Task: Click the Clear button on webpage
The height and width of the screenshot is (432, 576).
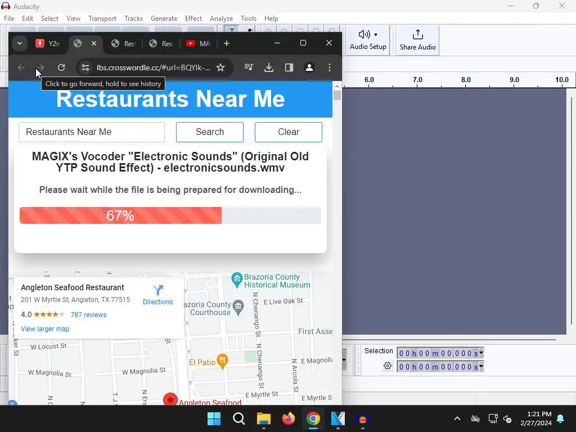Action: pyautogui.click(x=289, y=132)
